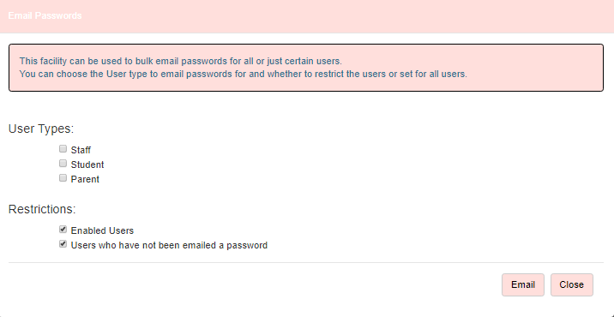Click the pink header bar beside the title
The width and height of the screenshot is (614, 317).
pos(345,16)
